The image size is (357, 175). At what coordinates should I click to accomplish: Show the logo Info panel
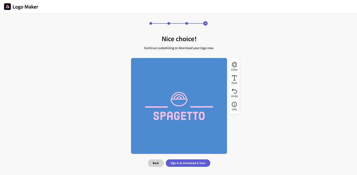pos(234,106)
